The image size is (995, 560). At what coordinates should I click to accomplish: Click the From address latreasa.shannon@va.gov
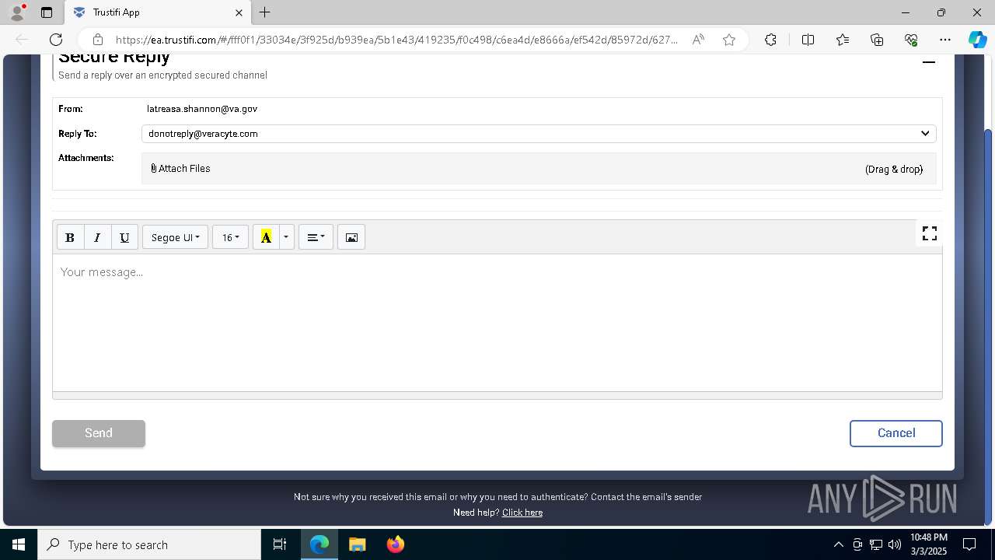click(202, 109)
